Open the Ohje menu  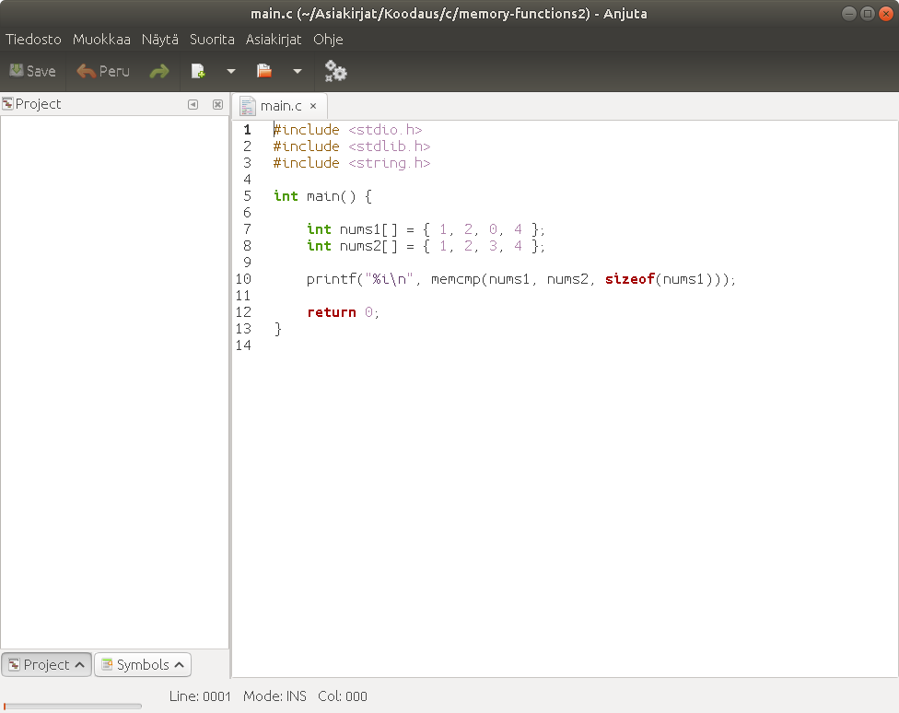pyautogui.click(x=328, y=40)
